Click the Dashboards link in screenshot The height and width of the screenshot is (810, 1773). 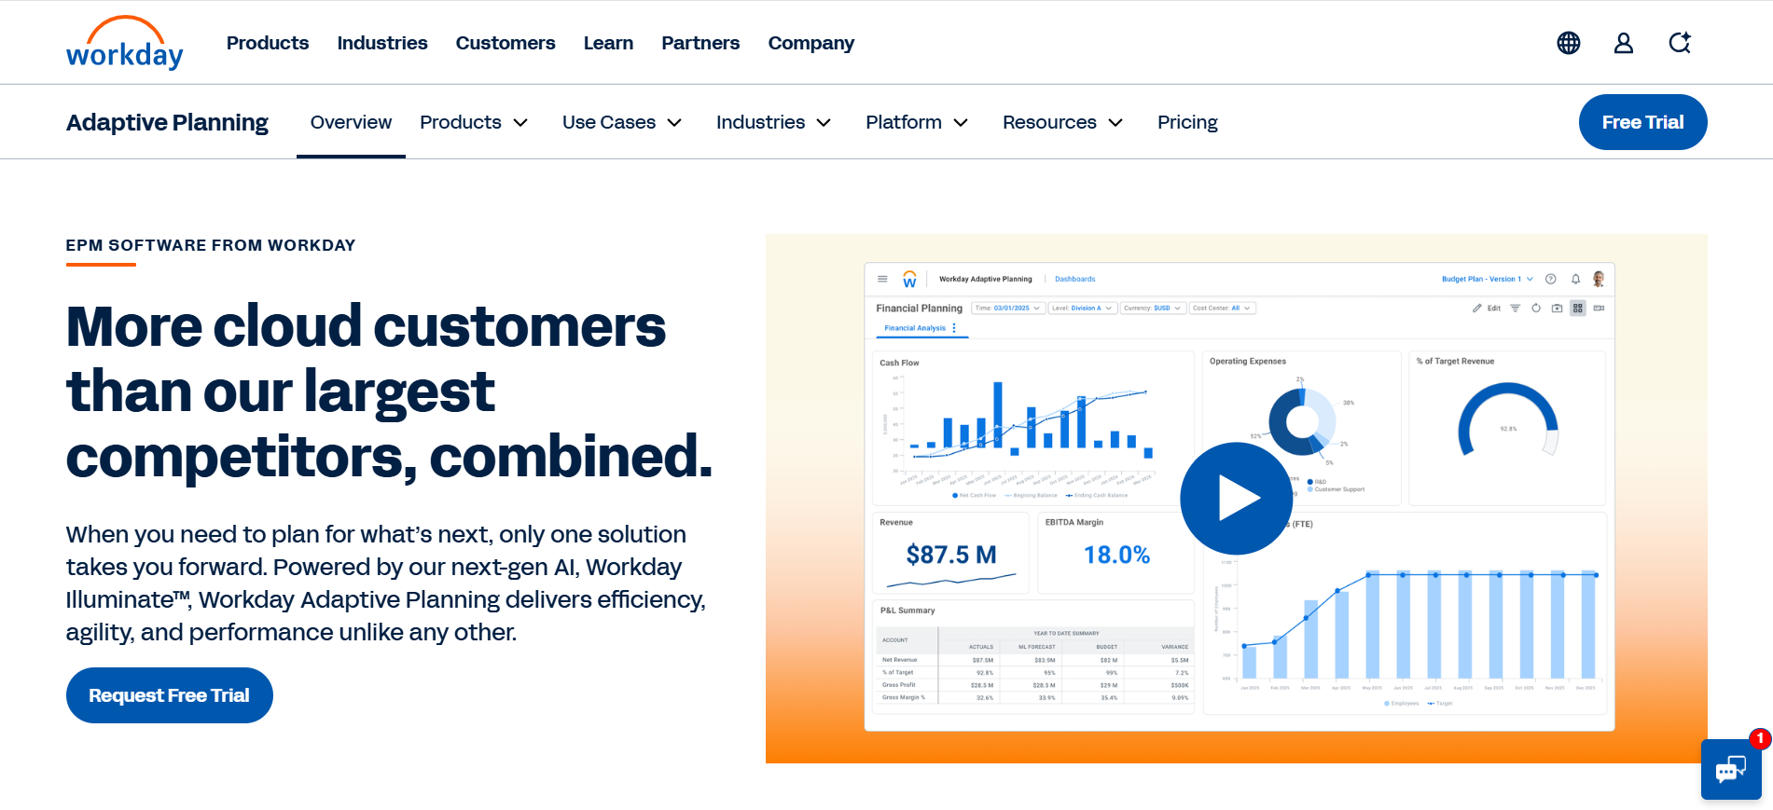pos(1075,279)
